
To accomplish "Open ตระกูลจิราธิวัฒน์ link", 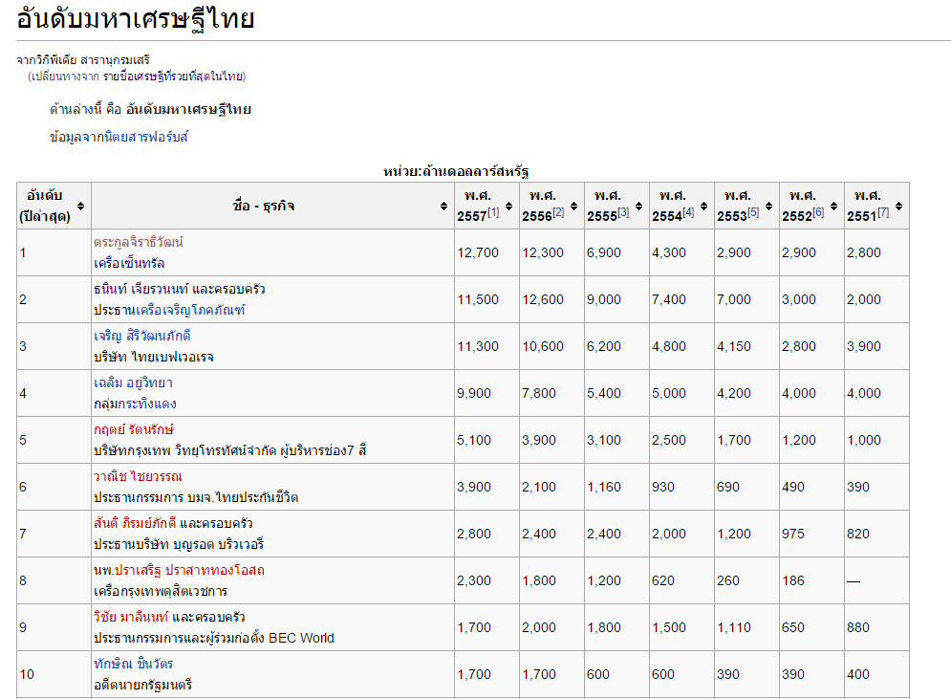I will tap(139, 242).
